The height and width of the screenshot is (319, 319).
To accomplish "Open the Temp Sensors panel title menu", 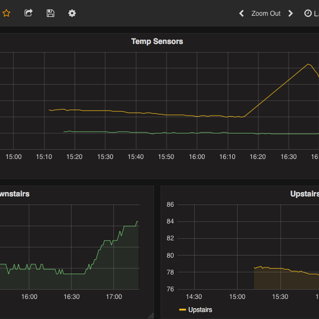I will 157,41.
